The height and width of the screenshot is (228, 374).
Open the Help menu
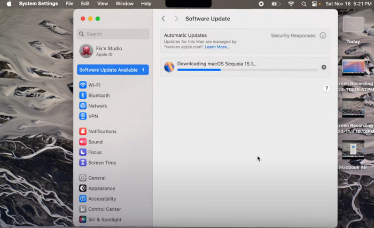146,4
